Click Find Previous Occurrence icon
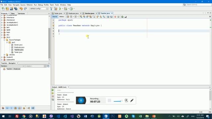This screenshot has width=212, height=119. 84,17
